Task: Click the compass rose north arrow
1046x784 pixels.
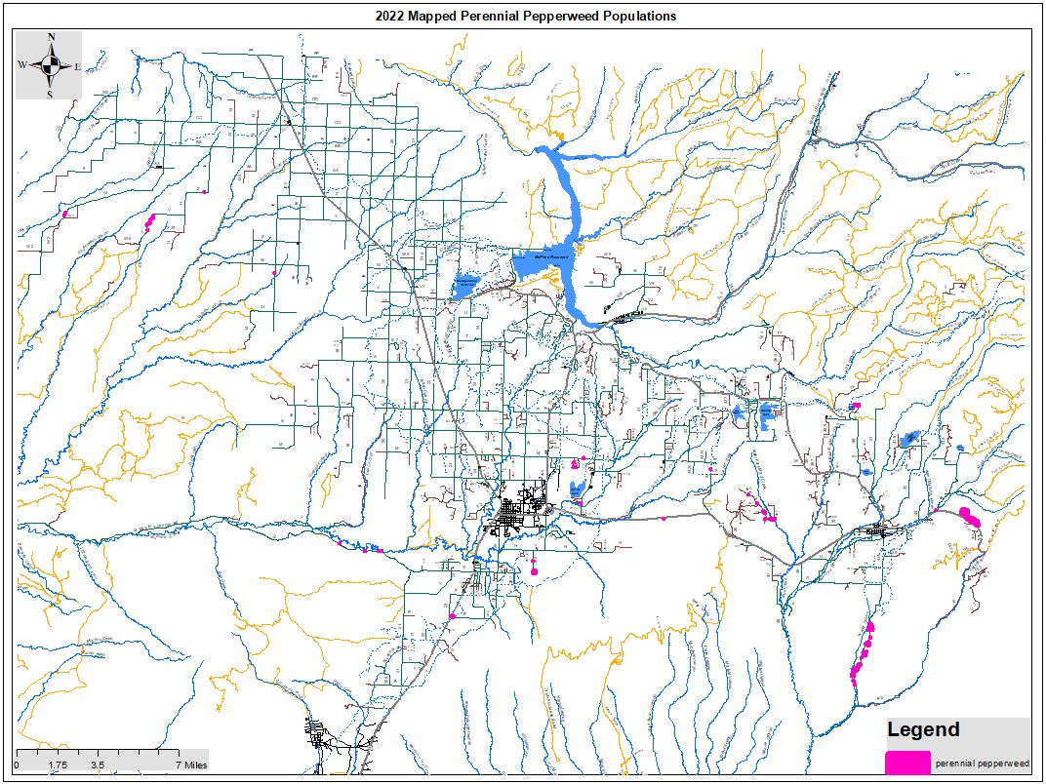Action: (51, 40)
